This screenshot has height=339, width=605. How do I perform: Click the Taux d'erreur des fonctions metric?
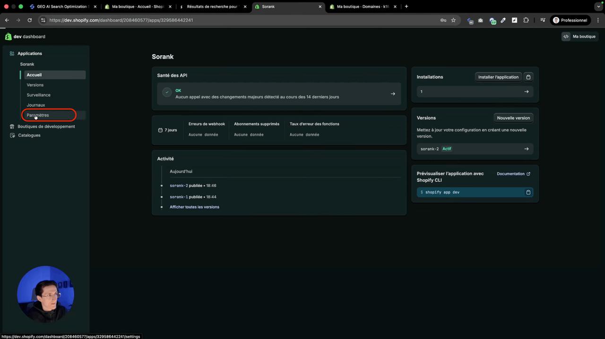314,129
